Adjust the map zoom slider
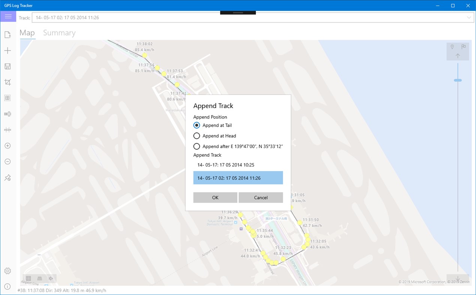 pos(458,80)
